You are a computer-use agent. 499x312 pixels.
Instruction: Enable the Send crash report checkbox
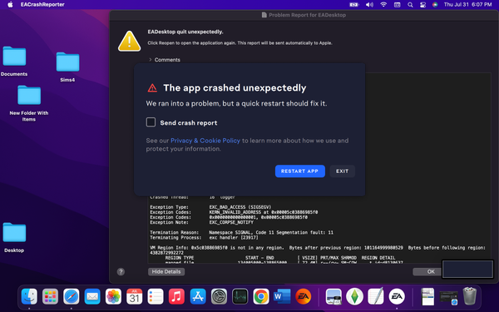(151, 122)
